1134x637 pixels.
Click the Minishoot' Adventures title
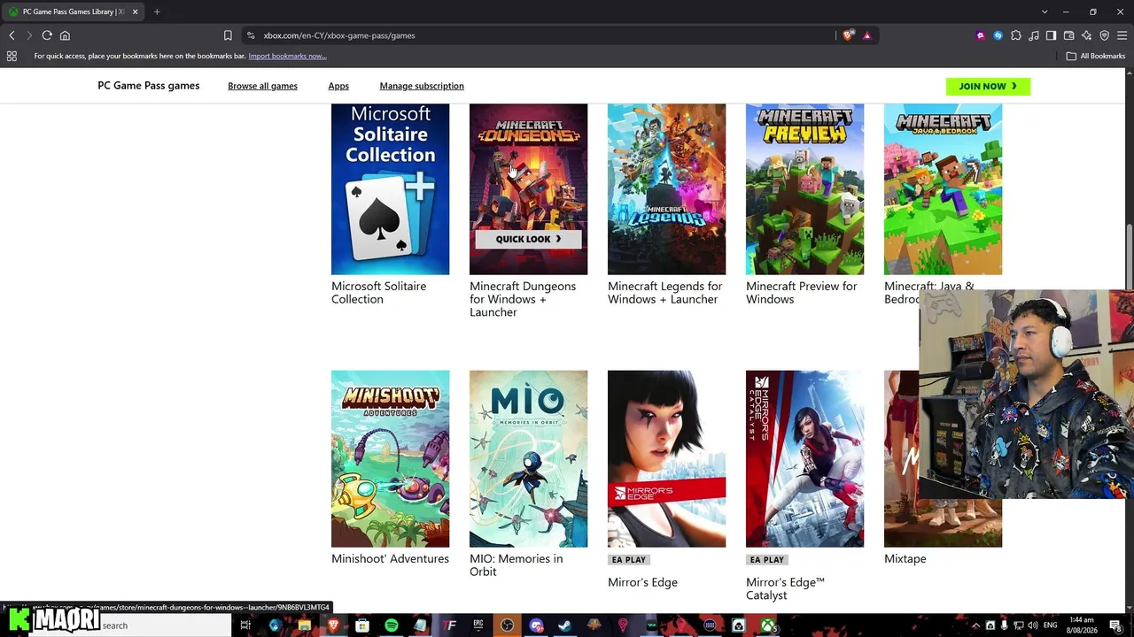pyautogui.click(x=390, y=558)
